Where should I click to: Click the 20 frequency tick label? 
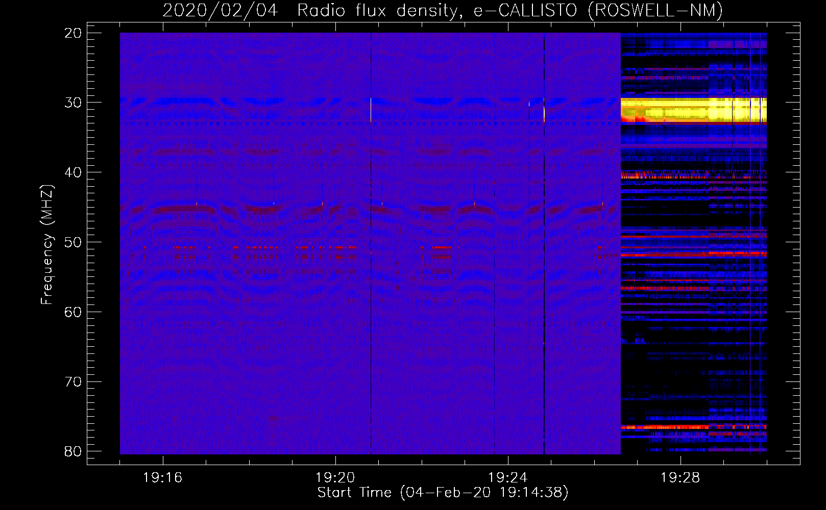[74, 33]
